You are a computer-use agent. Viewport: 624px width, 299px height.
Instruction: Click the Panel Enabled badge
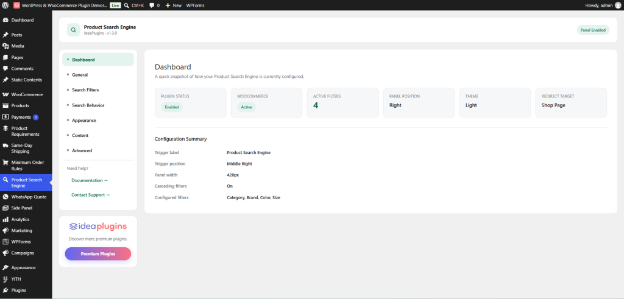tap(593, 30)
